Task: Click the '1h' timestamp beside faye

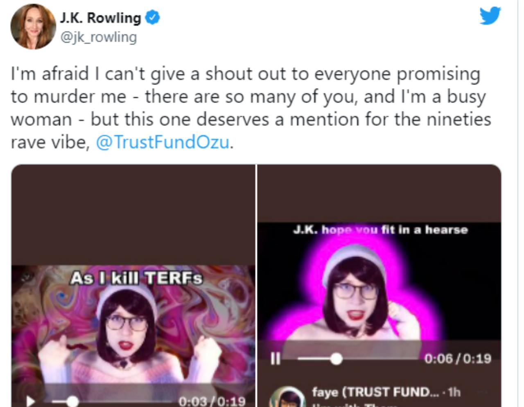Action: (x=454, y=392)
